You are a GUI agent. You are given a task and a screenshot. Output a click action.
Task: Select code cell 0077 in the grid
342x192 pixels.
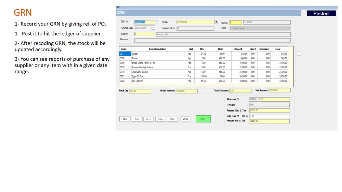[125, 54]
